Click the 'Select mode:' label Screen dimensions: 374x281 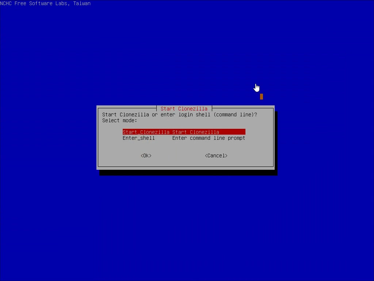[x=119, y=120]
